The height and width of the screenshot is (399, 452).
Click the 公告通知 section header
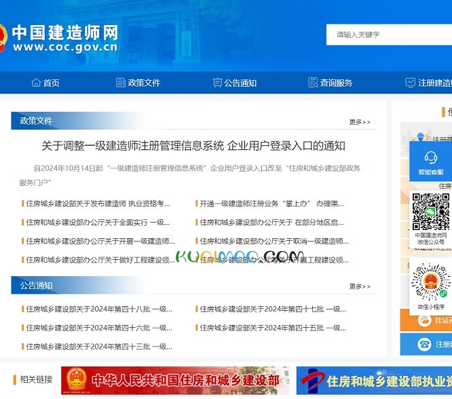(x=36, y=286)
